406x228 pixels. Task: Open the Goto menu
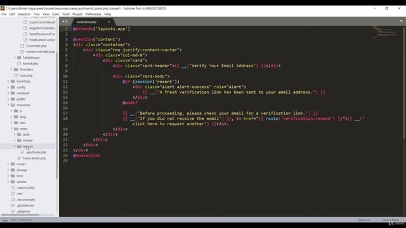pos(55,14)
